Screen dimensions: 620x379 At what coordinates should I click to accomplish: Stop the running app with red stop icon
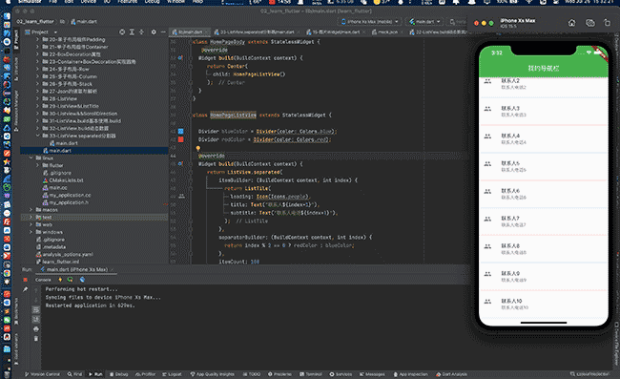click(26, 280)
